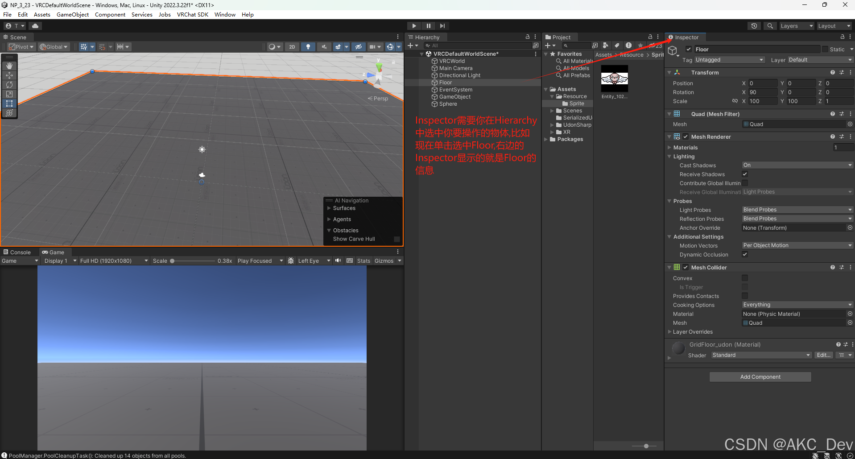Toggle scene audio mute icon

tap(324, 47)
